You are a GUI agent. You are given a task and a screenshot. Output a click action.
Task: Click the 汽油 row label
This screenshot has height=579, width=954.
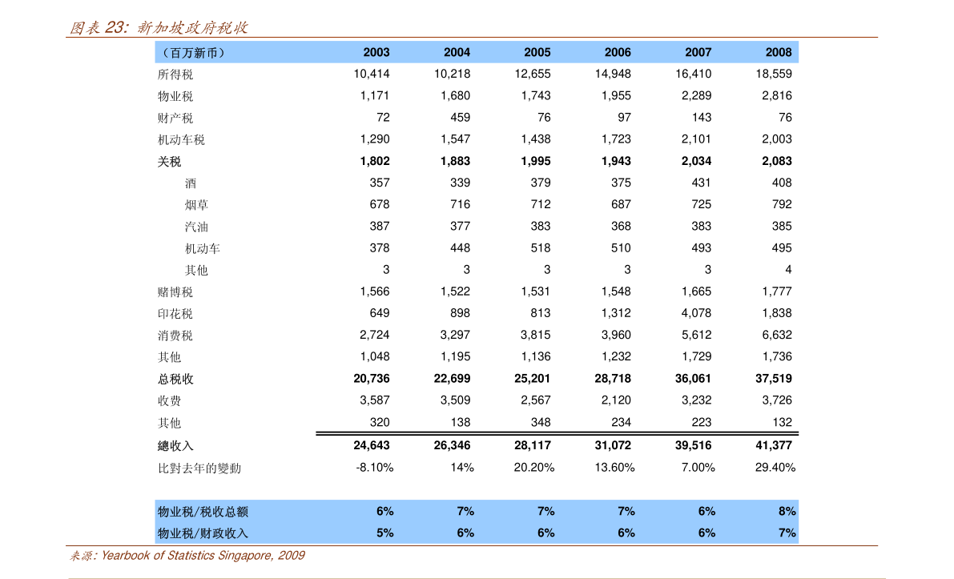pos(196,227)
